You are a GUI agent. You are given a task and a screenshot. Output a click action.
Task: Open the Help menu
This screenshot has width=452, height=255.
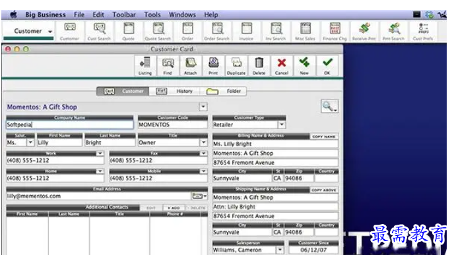click(211, 14)
